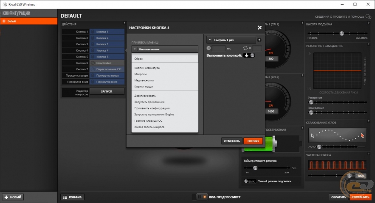This screenshot has width=375, height=203.
Task: Select Горячие клавиши ОС option
Action: coord(148,121)
